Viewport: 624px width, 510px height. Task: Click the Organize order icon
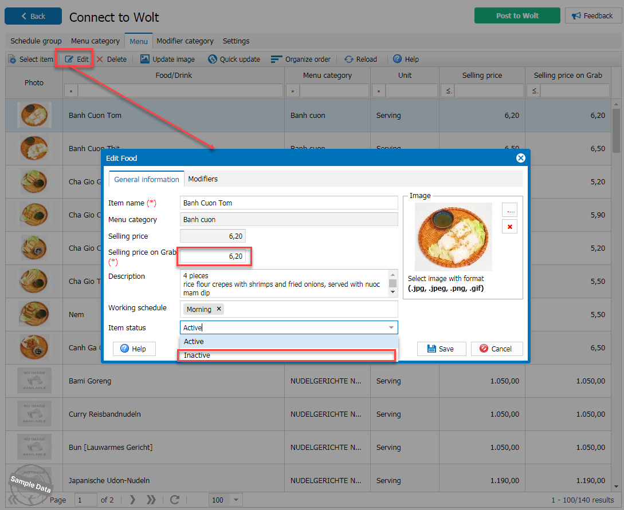[276, 59]
